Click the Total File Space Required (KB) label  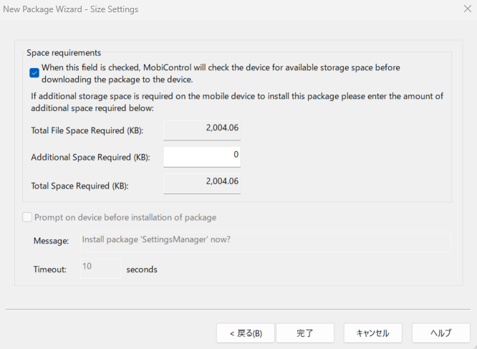click(87, 130)
